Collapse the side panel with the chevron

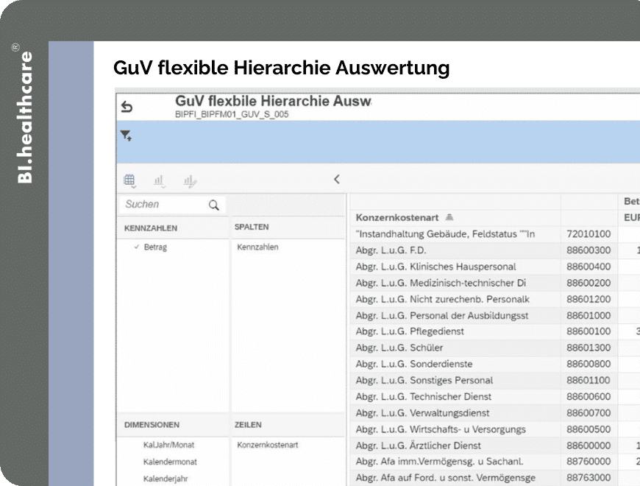(x=337, y=179)
